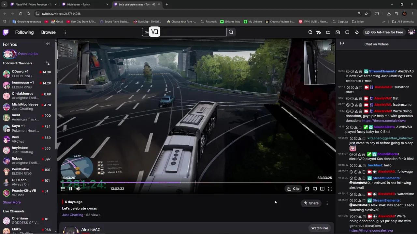Switch to the Highlighter - Twitch tab

click(x=85, y=5)
